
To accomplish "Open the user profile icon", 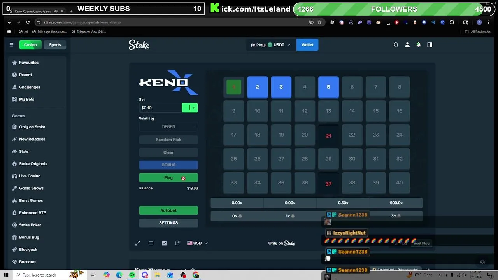I will (x=407, y=45).
